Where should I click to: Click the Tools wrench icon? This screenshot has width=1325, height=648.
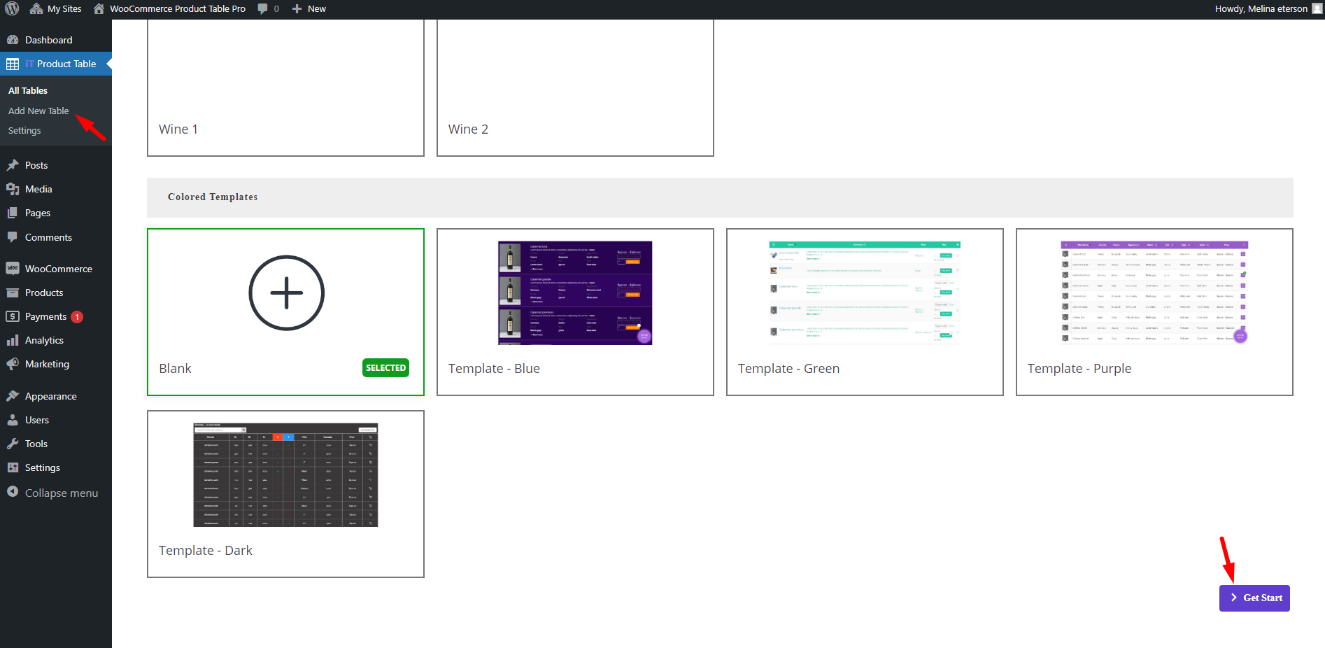coord(13,444)
